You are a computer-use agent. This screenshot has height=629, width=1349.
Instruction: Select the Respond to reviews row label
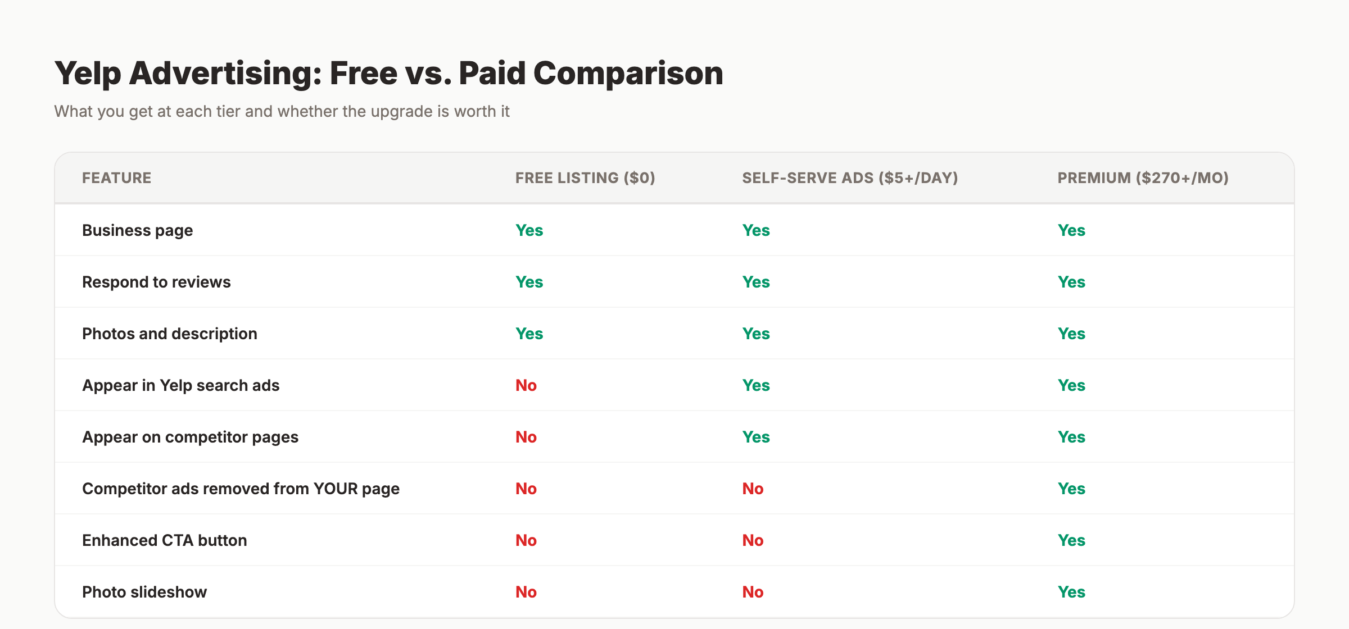point(156,281)
